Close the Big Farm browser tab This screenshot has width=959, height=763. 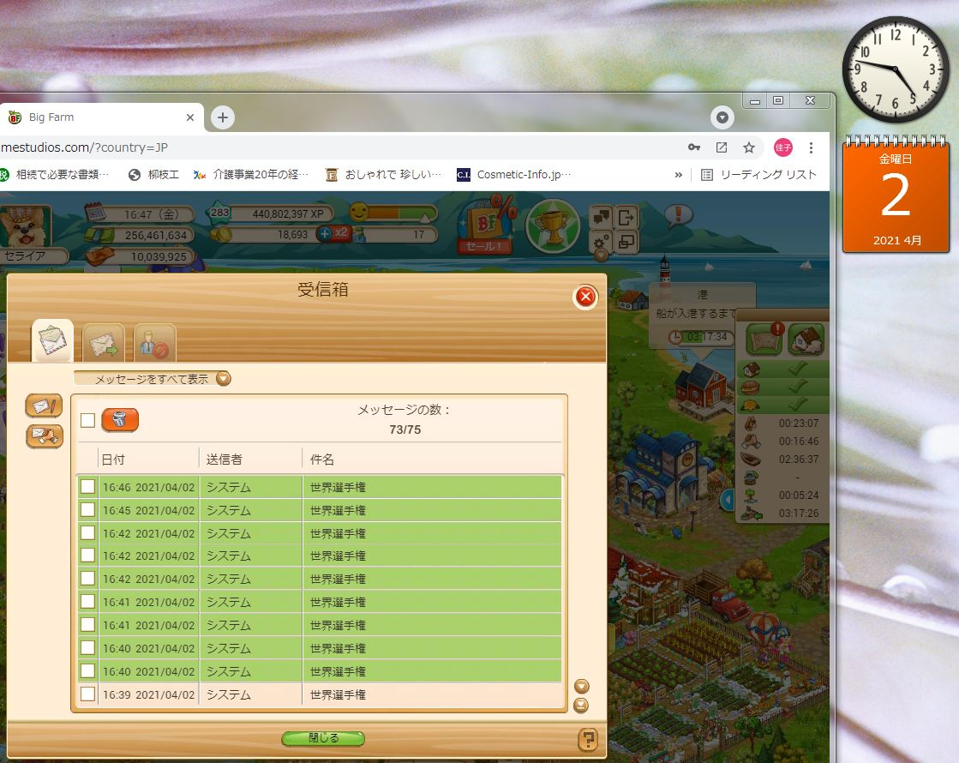190,117
